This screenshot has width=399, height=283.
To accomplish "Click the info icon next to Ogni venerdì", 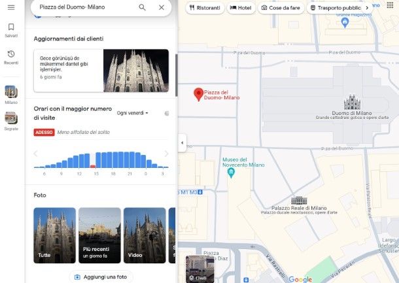I will pos(167,114).
